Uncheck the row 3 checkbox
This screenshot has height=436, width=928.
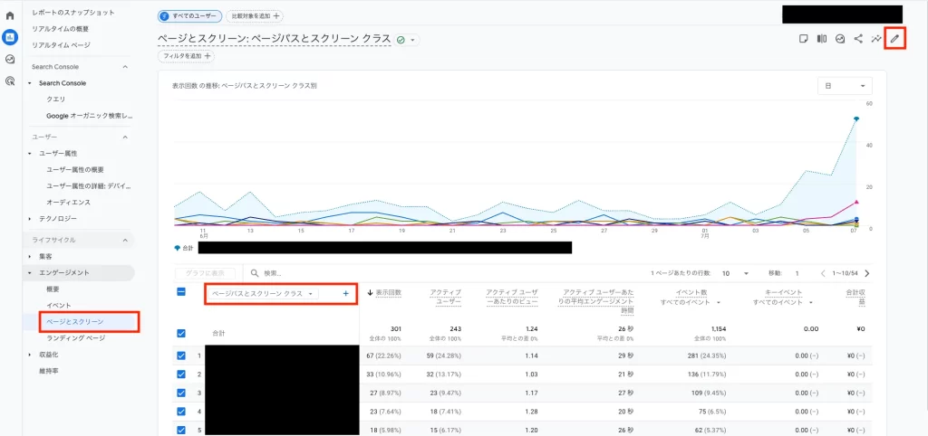(x=181, y=393)
